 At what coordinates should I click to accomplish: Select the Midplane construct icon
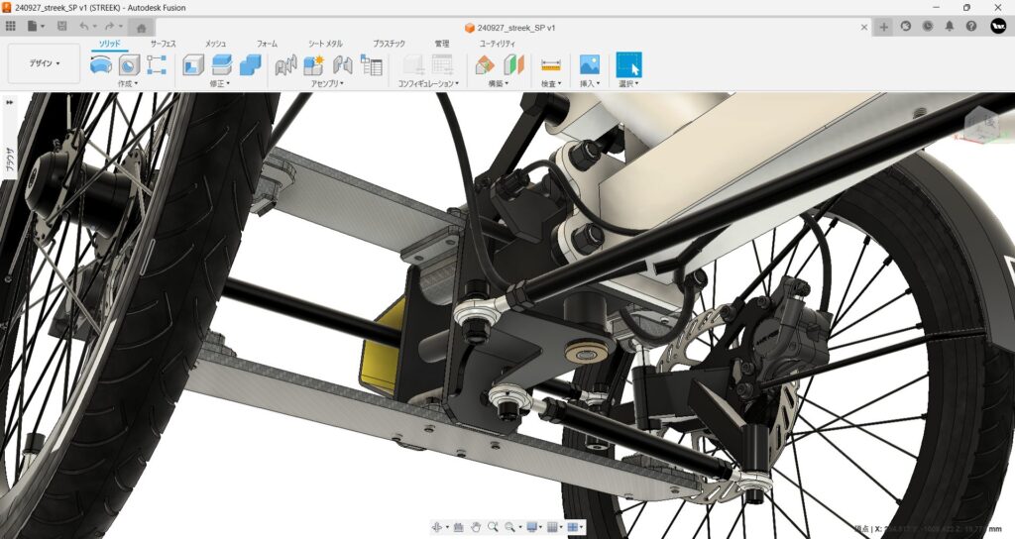(x=512, y=64)
